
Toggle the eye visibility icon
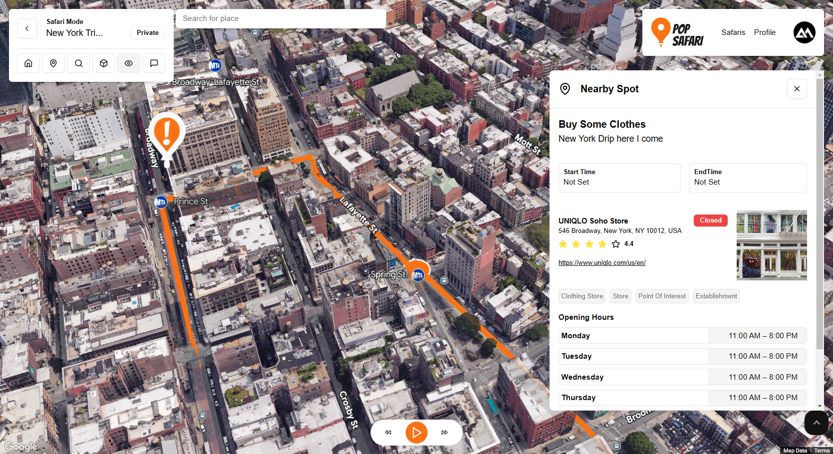point(129,63)
